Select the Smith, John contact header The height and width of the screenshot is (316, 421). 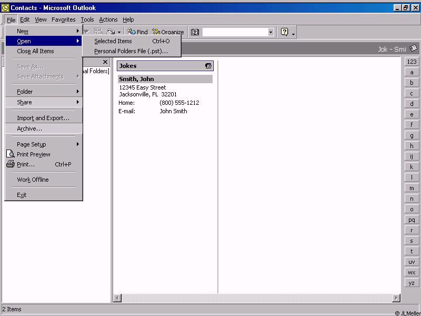(165, 79)
